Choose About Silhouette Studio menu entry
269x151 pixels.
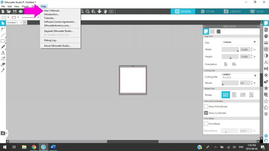pos(57,46)
